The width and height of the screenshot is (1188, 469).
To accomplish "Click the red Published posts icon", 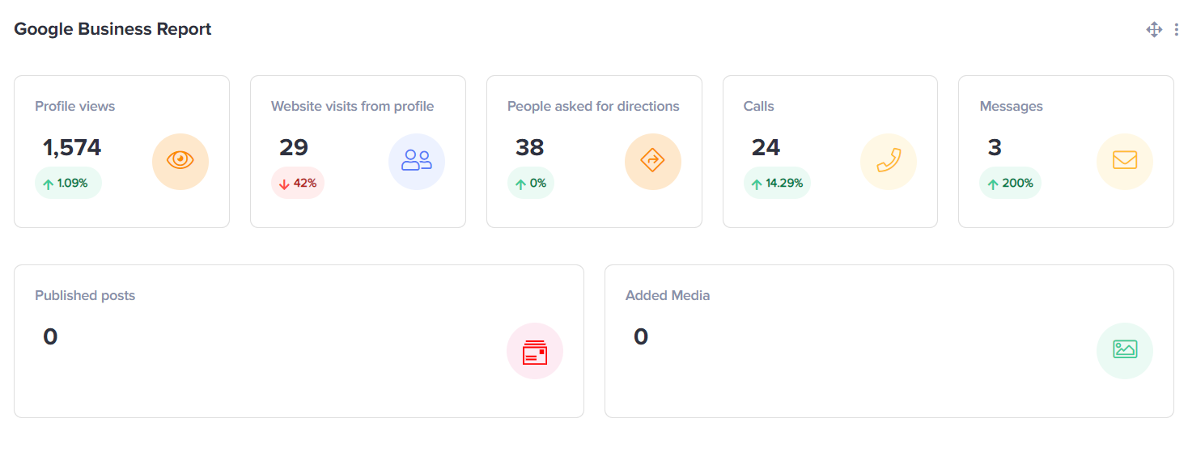I will [535, 351].
